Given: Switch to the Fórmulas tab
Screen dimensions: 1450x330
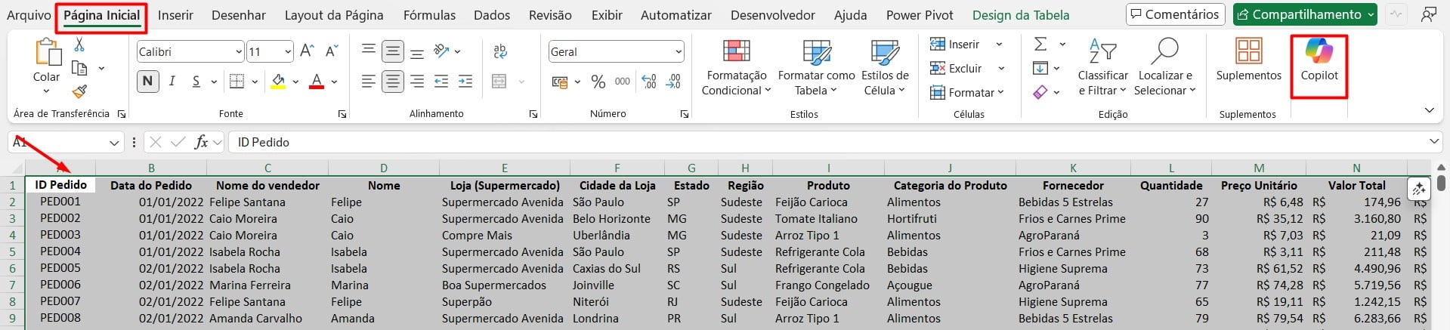Looking at the screenshot, I should 429,15.
